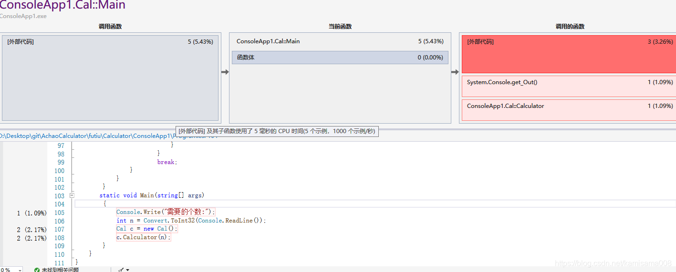Click line number 104 in the gutter

click(x=59, y=204)
